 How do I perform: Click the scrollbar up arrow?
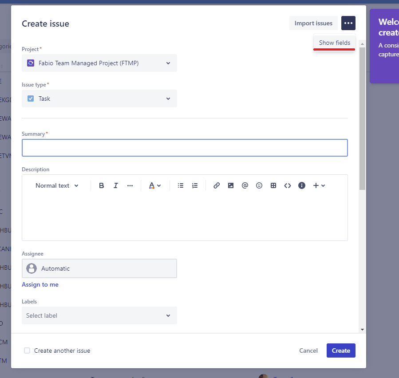coord(362,44)
